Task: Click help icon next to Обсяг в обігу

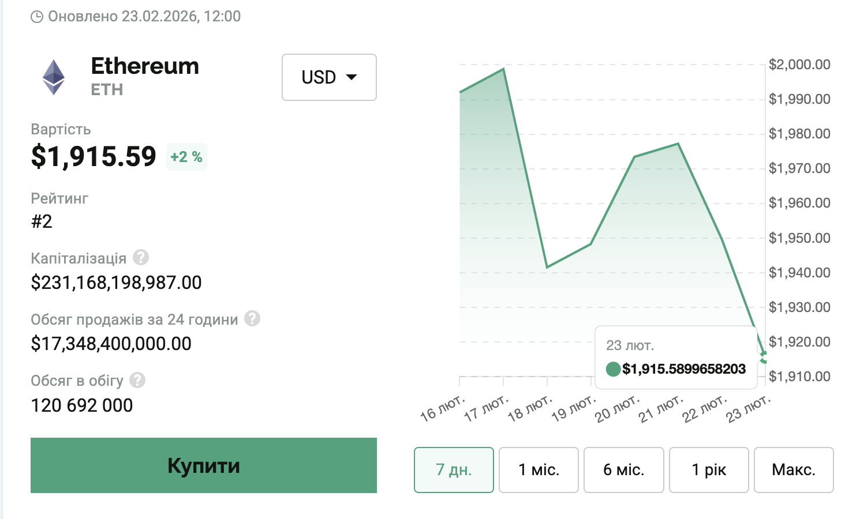Action: (x=137, y=380)
